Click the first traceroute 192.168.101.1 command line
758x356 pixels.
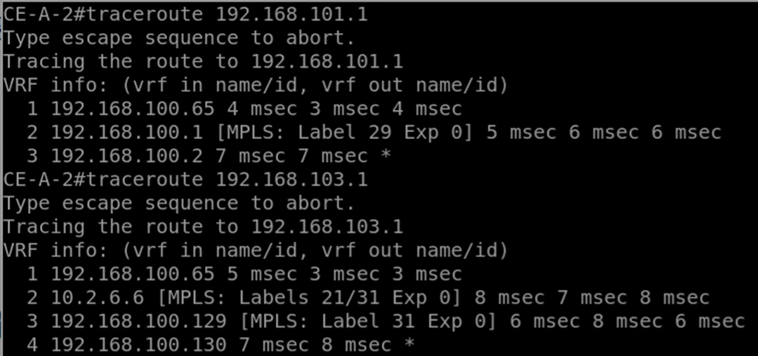coord(185,14)
